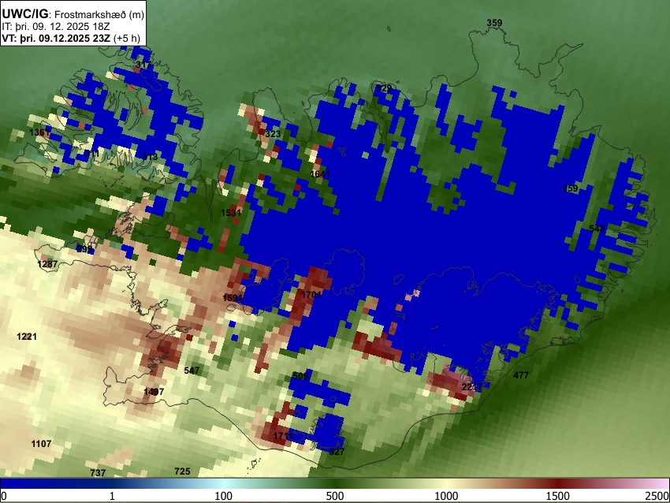Click the map value label "1531"
670x503 pixels.
point(231,212)
